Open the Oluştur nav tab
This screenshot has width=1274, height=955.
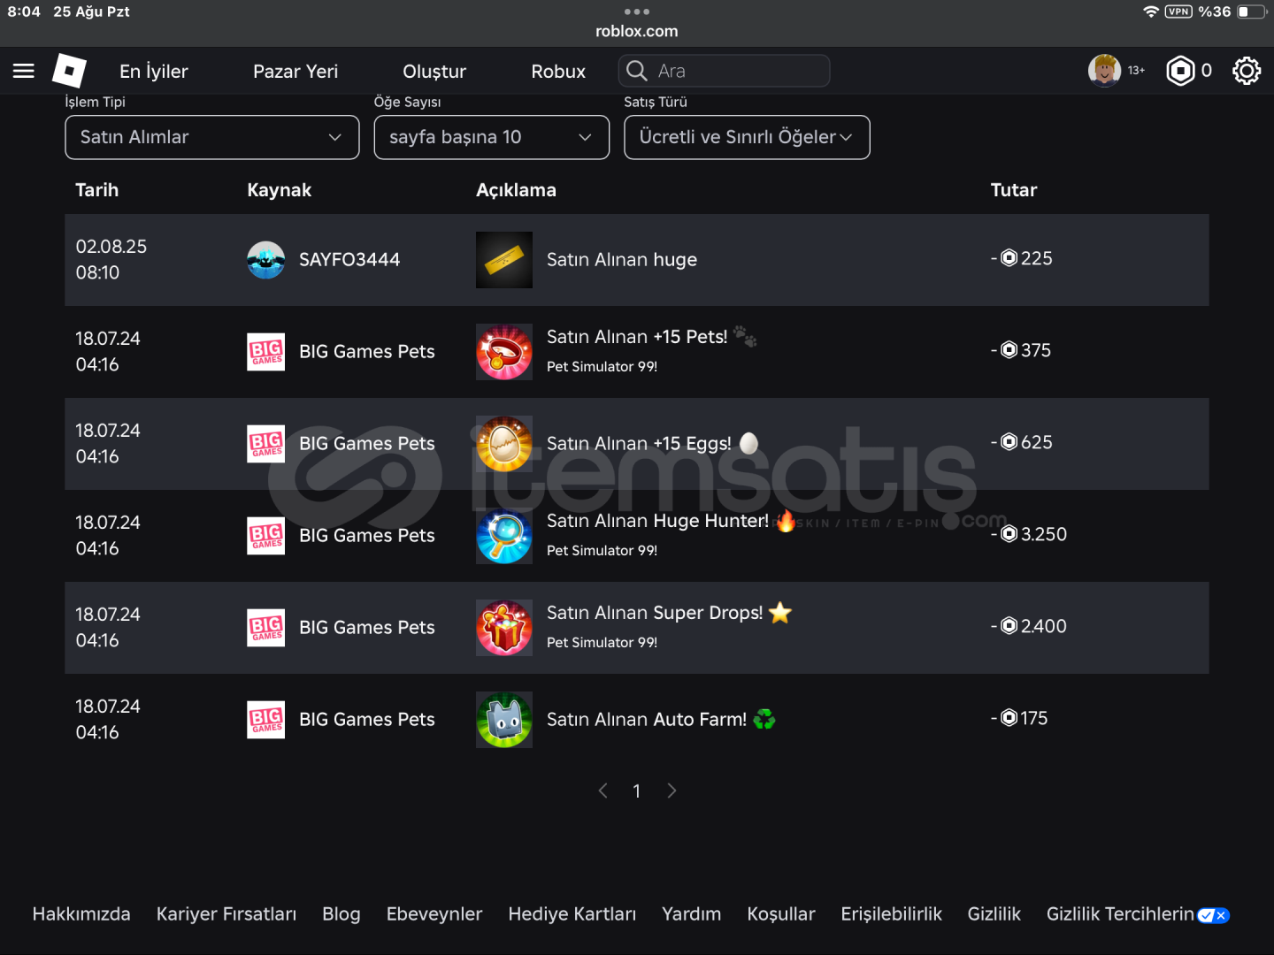(434, 72)
